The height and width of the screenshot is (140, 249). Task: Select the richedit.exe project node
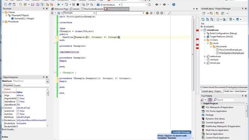[213, 30]
